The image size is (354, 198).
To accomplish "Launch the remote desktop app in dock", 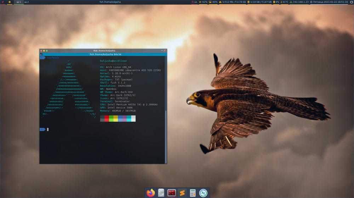I will pos(203,193).
